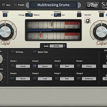This screenshot has height=107, width=107.
Task: Toggle Group 2 selector button
Action: click(35, 66)
